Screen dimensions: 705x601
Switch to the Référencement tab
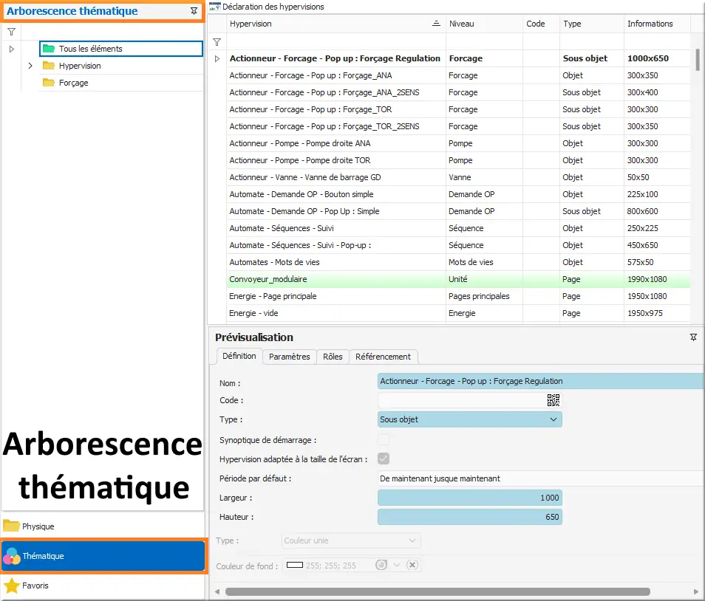383,357
